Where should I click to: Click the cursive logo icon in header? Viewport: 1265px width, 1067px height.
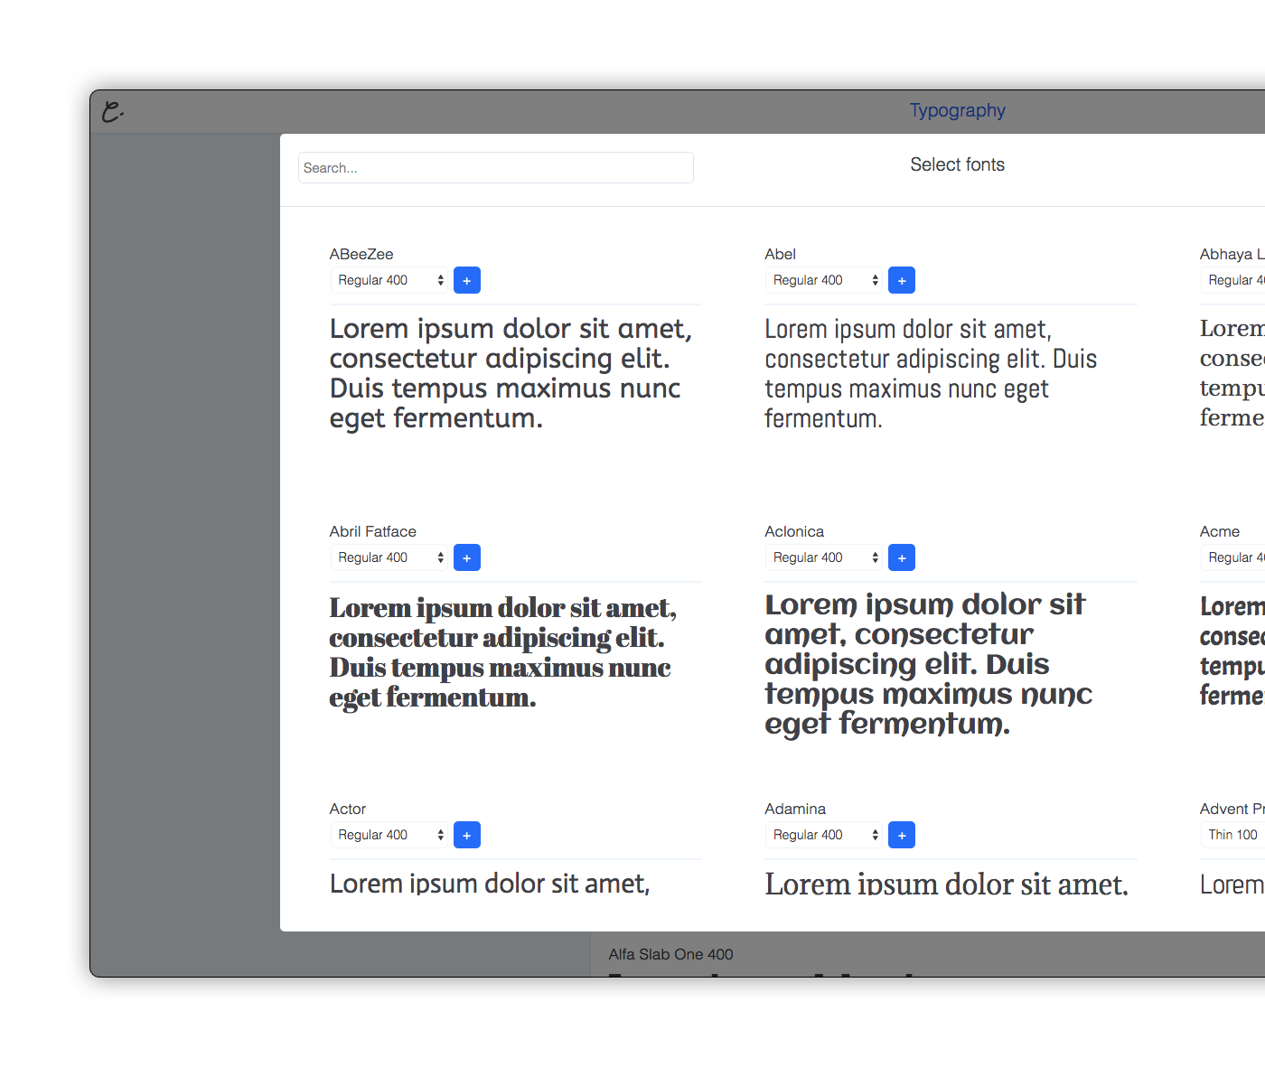tap(112, 111)
